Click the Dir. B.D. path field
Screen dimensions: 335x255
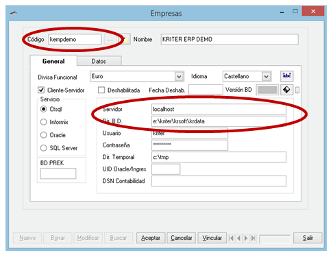tap(219, 121)
